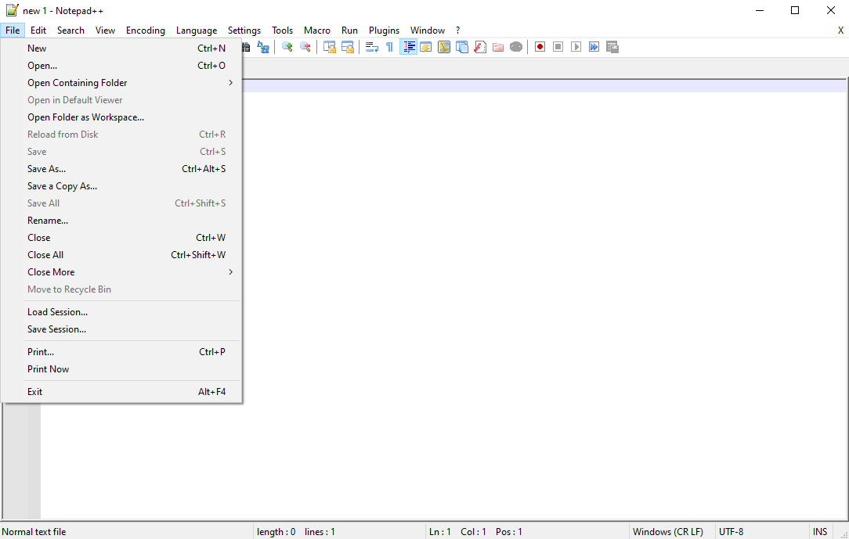Open the View menu
Screen dimensions: 849x539
tap(105, 31)
